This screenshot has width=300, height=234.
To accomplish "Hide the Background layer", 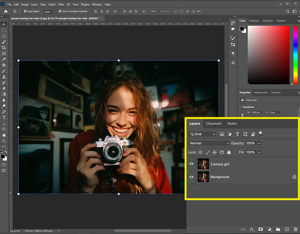I will tap(191, 177).
